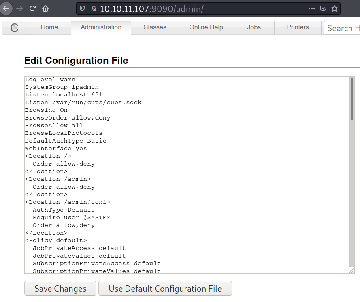Bookmark this page with the star icon

(334, 8)
